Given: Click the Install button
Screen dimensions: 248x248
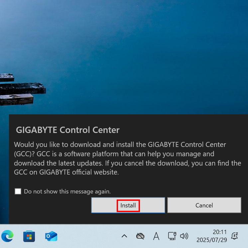Looking at the screenshot, I should pyautogui.click(x=128, y=205).
